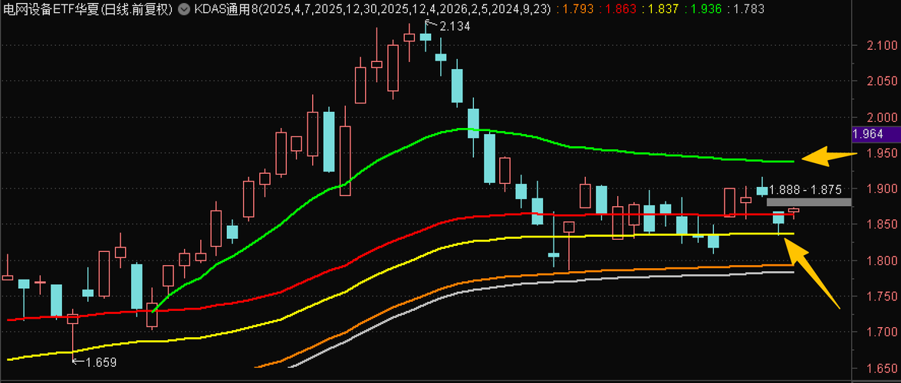Open the indicator dropdown beside the chart title
The width and height of the screenshot is (901, 383).
tap(183, 9)
